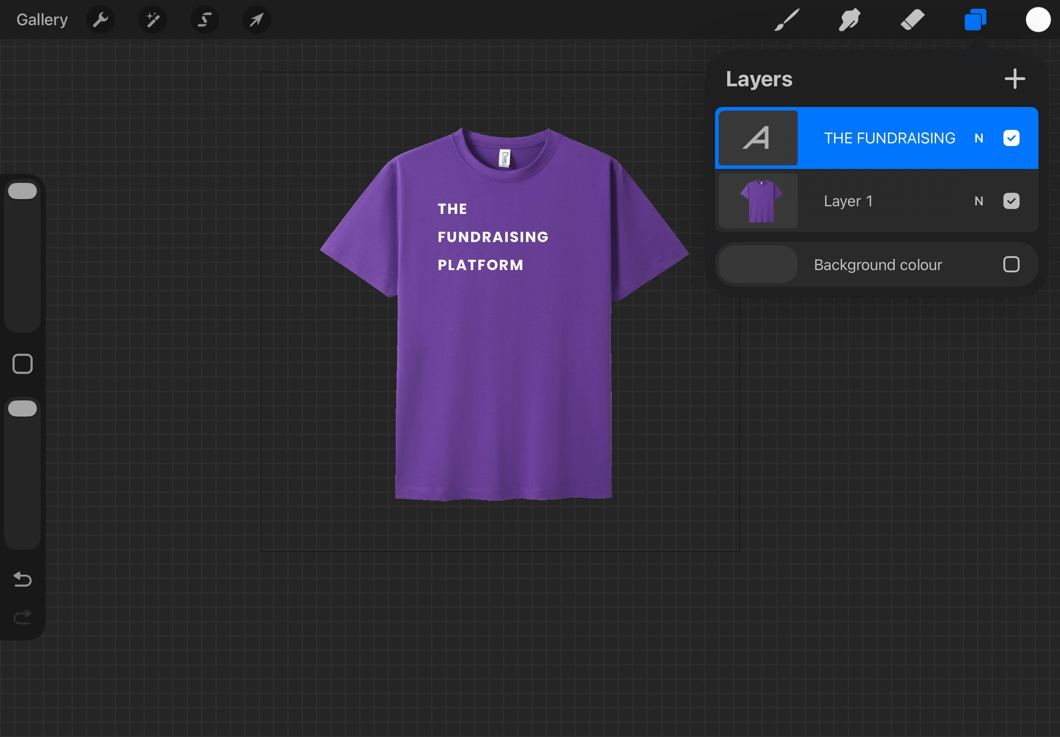The height and width of the screenshot is (737, 1060).
Task: Click the undo arrow in sidebar
Action: pos(22,579)
